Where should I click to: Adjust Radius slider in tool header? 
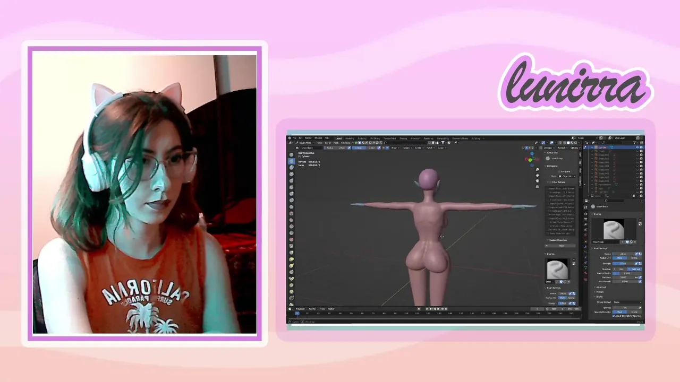336,147
